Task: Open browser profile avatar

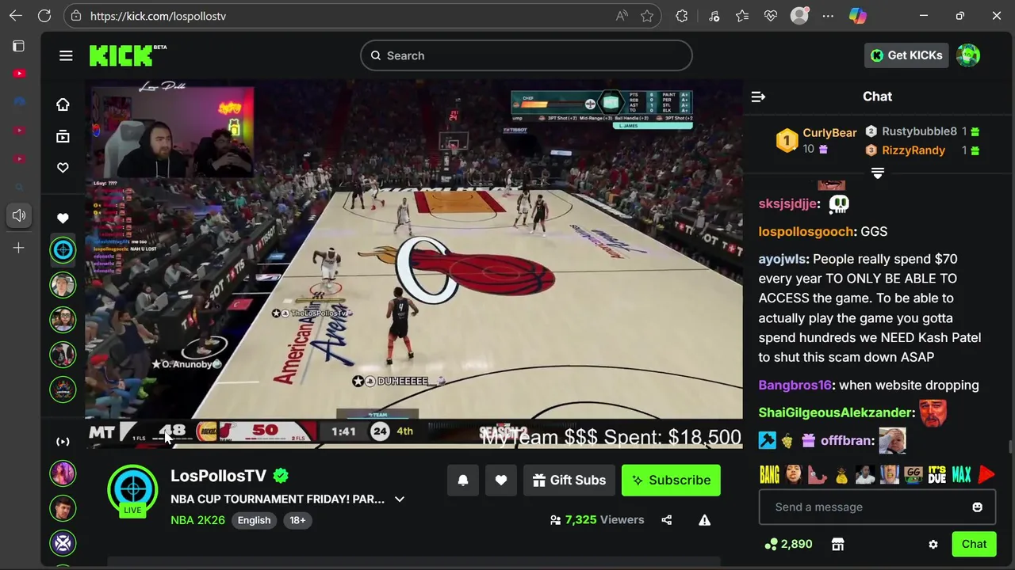Action: (799, 16)
